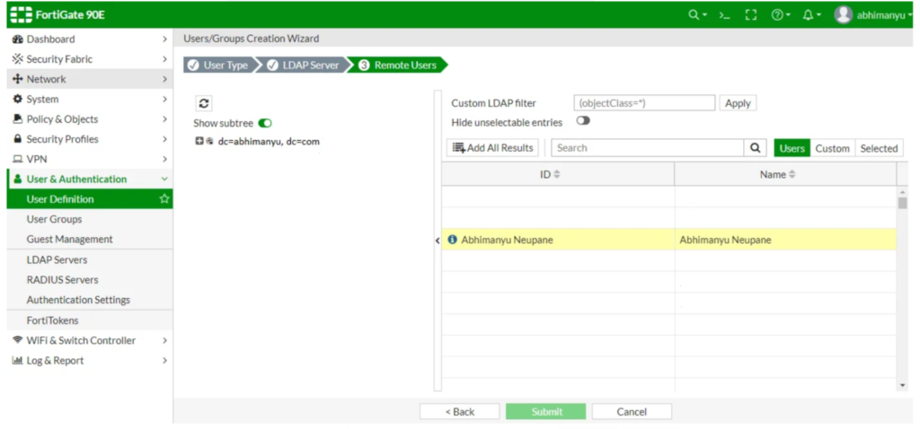920x429 pixels.
Task: Click info icon beside Abhimanyu Neupane
Action: [452, 240]
